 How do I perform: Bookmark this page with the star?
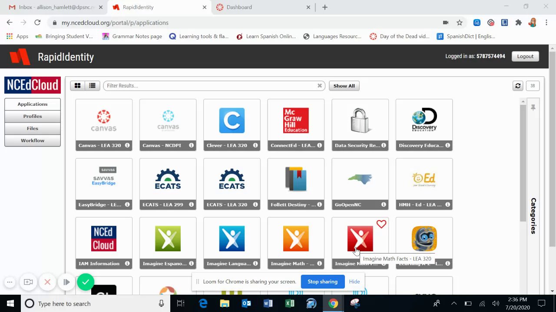click(x=459, y=23)
